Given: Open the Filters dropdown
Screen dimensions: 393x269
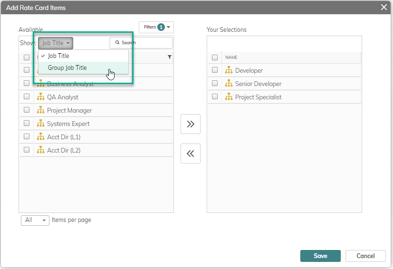Looking at the screenshot, I should tap(156, 27).
